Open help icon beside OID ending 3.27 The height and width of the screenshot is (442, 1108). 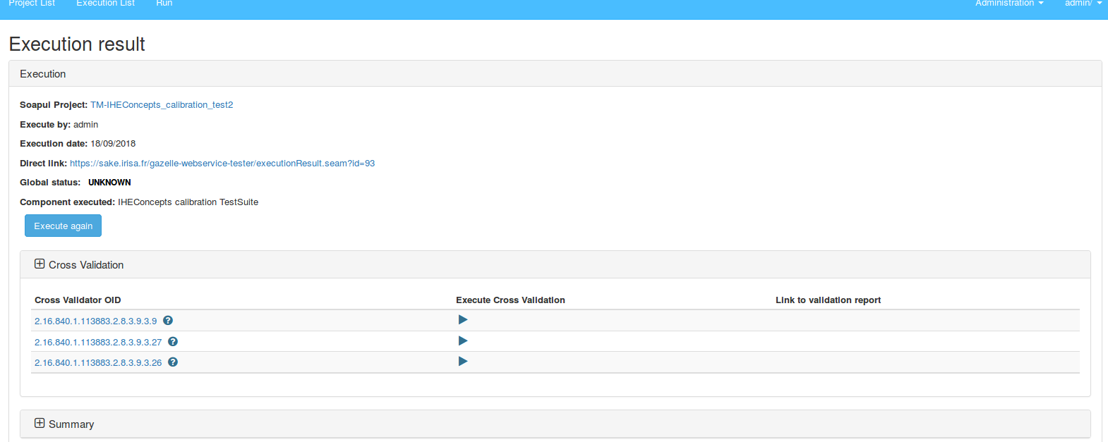coord(173,341)
